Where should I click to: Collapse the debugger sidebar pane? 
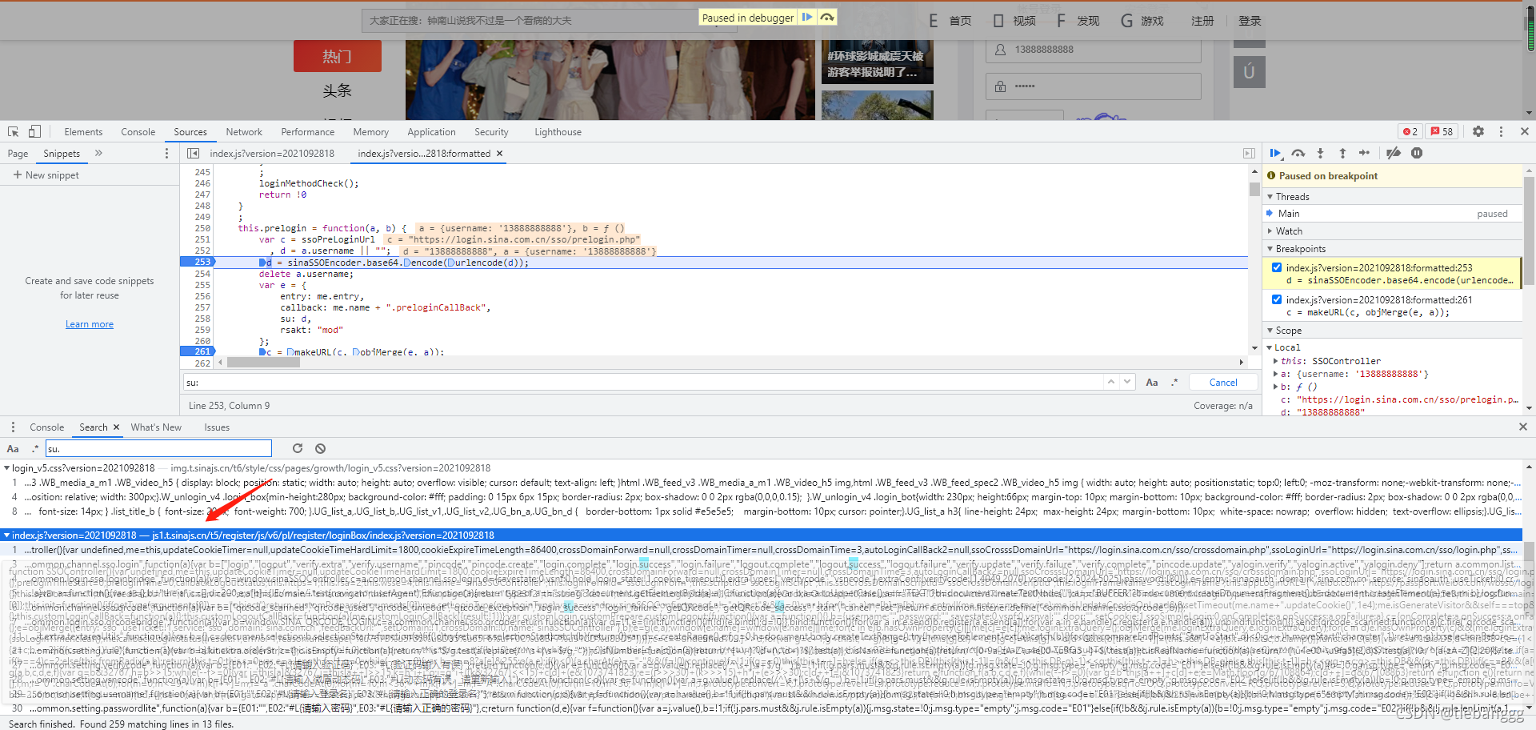tap(1249, 153)
